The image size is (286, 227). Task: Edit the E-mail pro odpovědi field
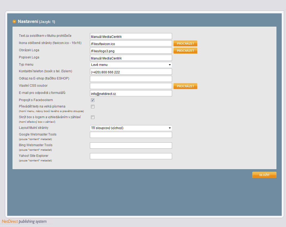click(131, 93)
